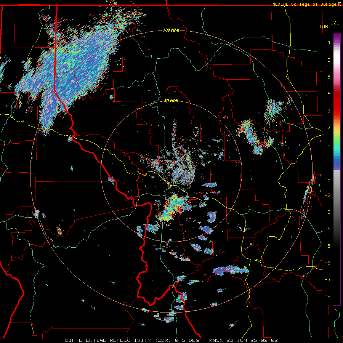
Task: Click the 50 NMI range ring label
Action: (x=171, y=101)
